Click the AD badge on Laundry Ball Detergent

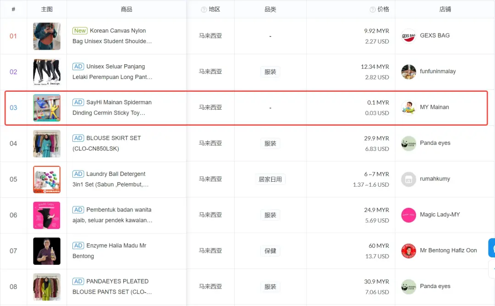(x=78, y=174)
